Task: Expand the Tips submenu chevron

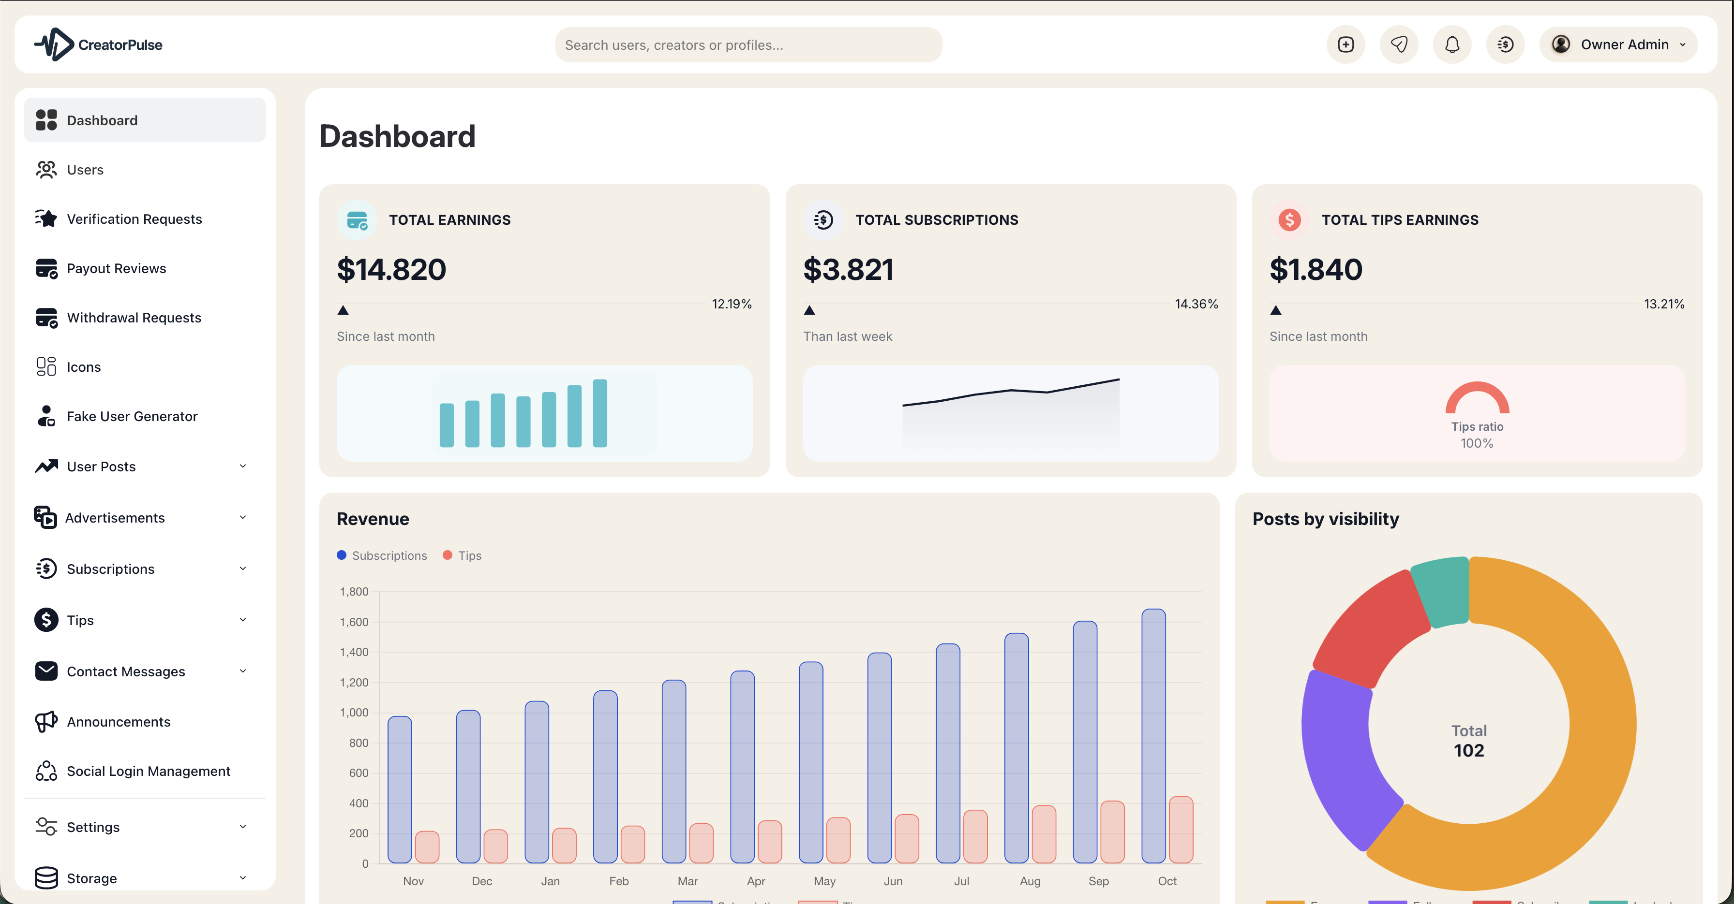Action: coord(243,619)
